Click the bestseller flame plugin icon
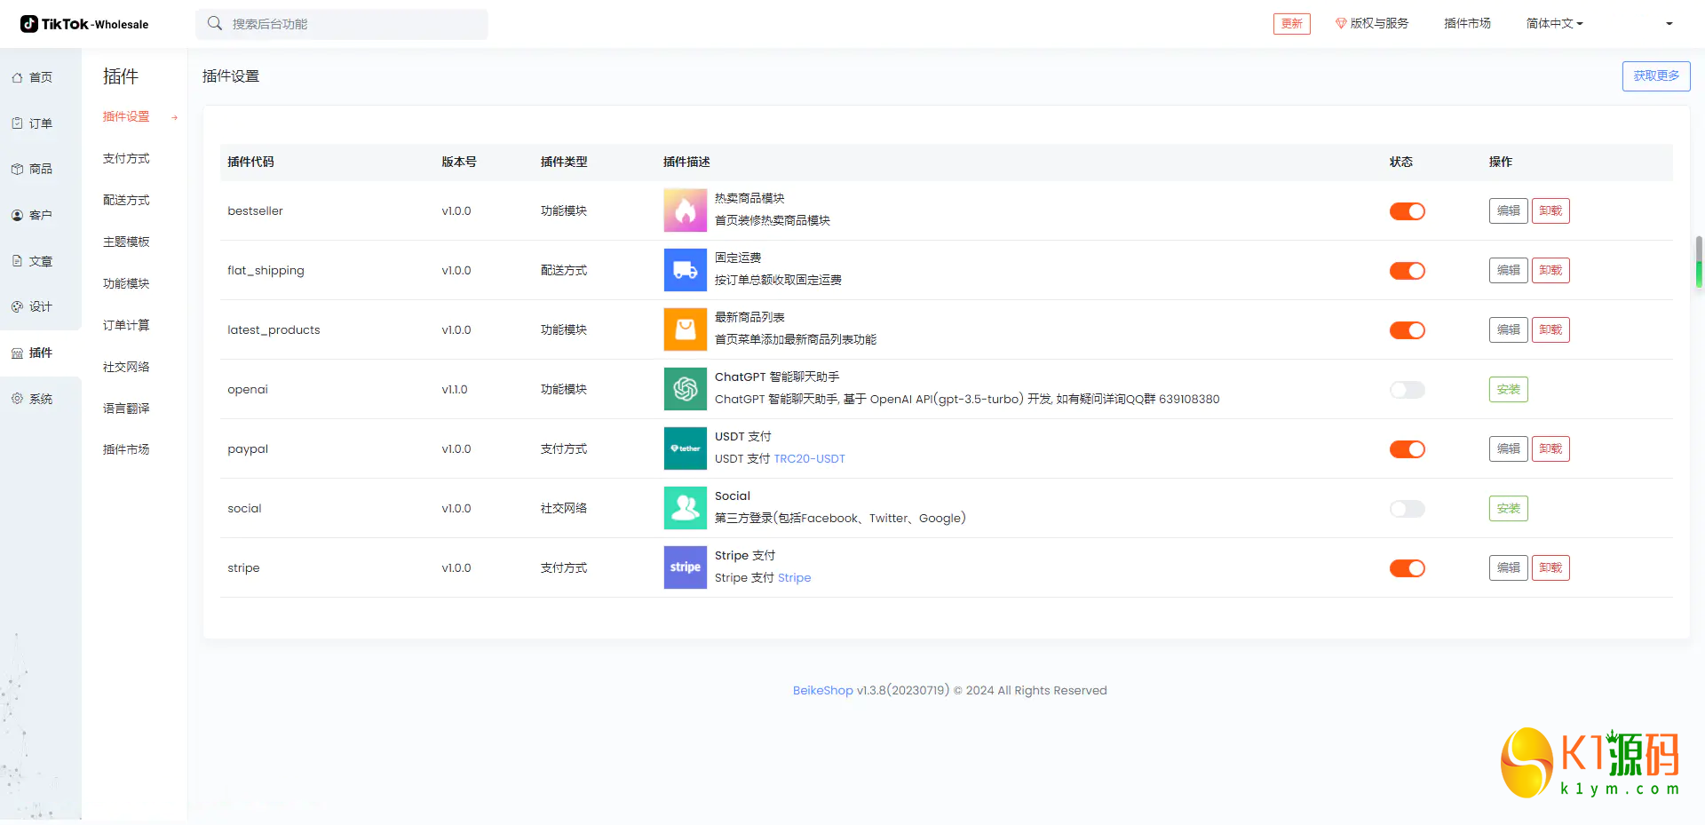 [x=685, y=210]
